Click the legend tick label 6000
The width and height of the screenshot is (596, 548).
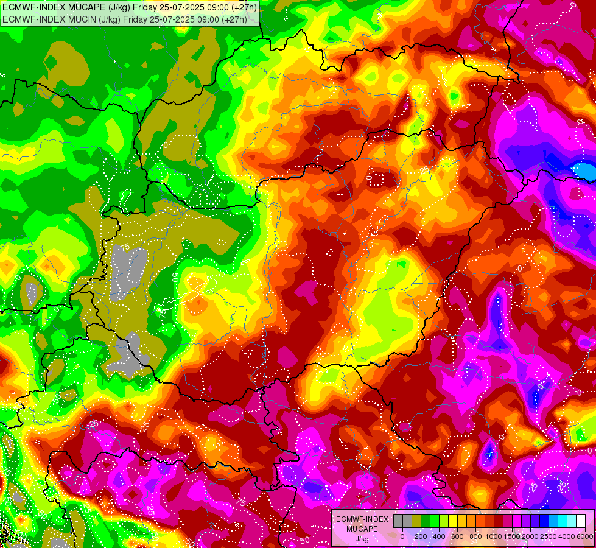click(585, 536)
